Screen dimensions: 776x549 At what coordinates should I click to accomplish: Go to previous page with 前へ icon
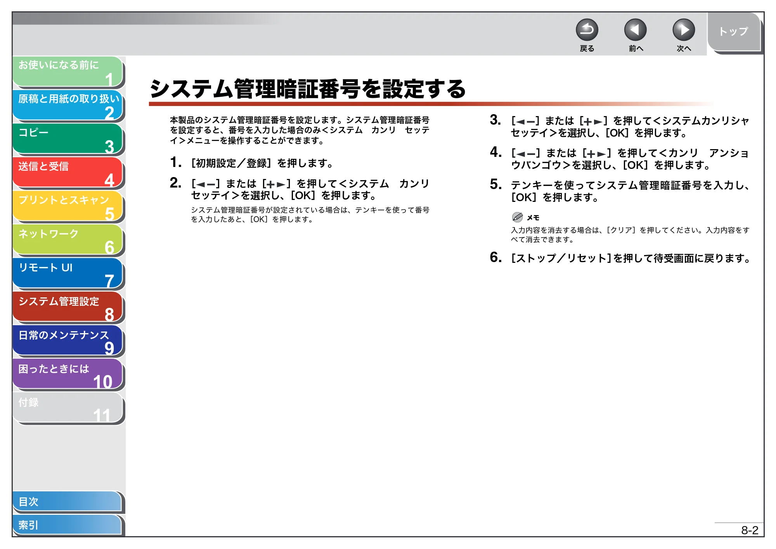pos(635,30)
